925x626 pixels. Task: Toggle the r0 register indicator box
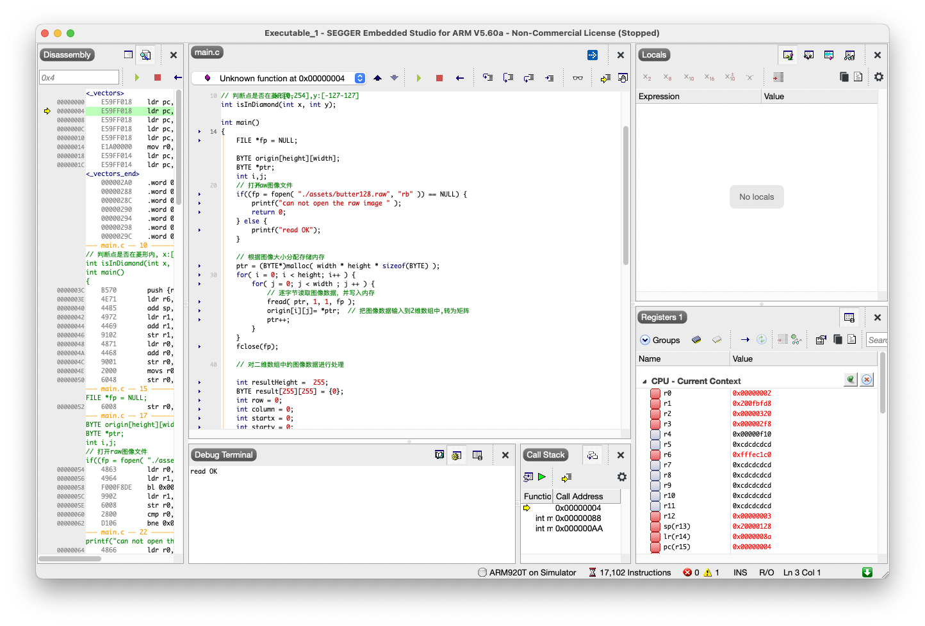[655, 393]
